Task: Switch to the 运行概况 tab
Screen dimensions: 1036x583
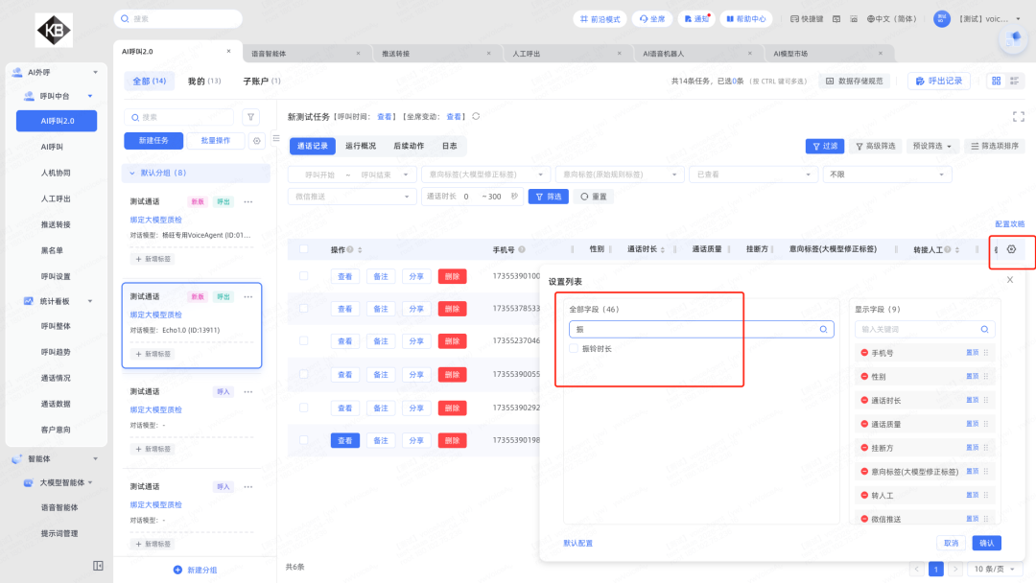Action: [361, 147]
